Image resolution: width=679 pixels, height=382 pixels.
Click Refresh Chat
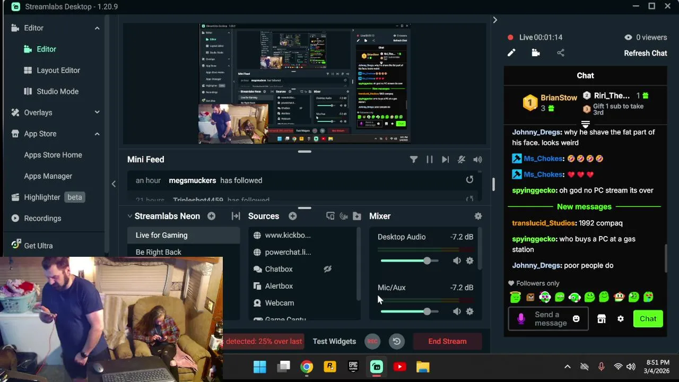coord(645,53)
